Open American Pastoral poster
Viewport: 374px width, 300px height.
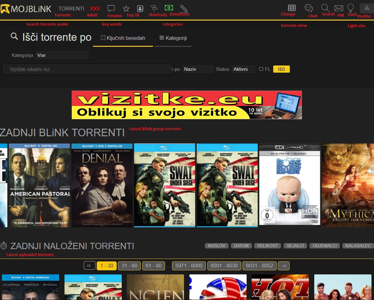39,185
